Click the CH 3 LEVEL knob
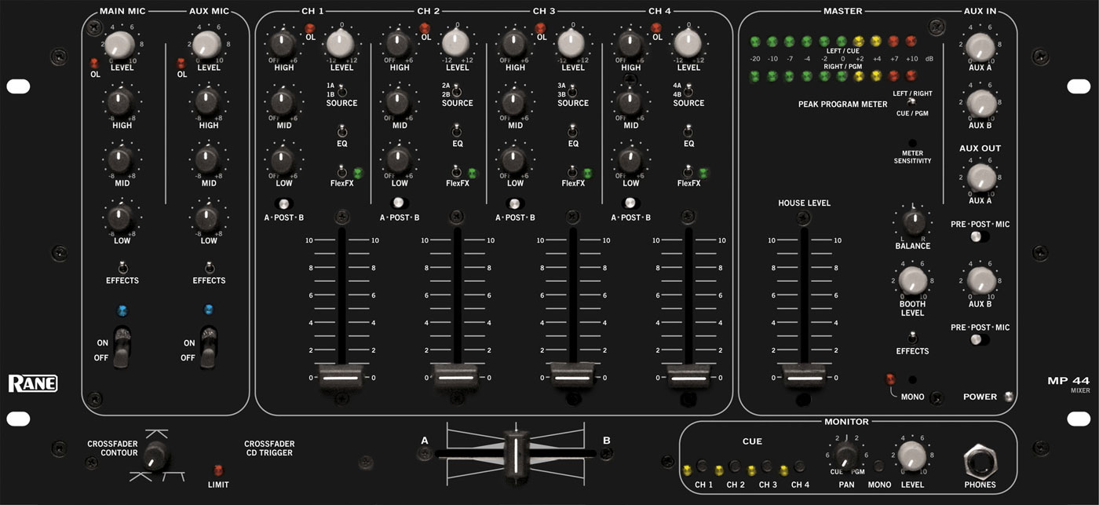The width and height of the screenshot is (1099, 505). point(573,43)
